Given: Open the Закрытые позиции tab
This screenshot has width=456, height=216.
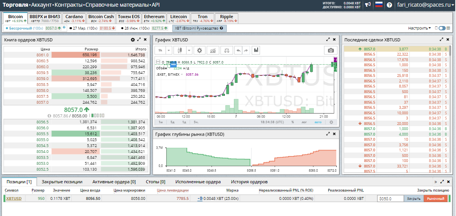Looking at the screenshot, I should (62, 182).
